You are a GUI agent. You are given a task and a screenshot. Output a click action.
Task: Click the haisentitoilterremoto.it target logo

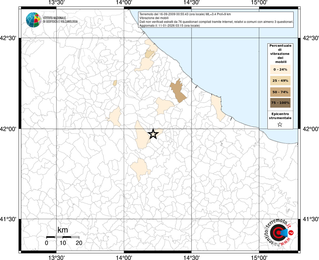coord(279,232)
